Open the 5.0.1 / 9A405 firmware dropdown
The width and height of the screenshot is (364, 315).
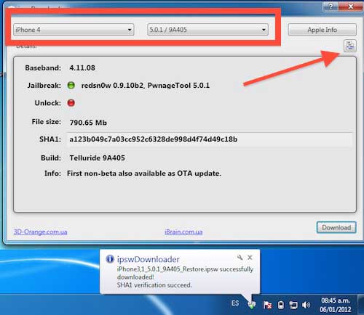pyautogui.click(x=207, y=30)
